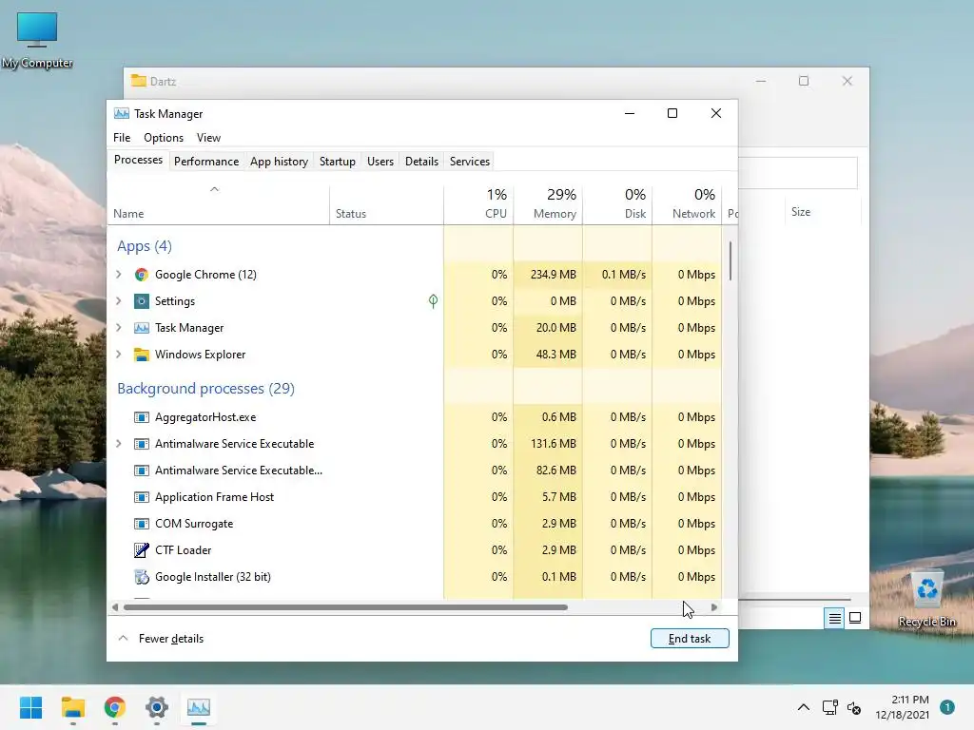
Task: Open the File menu
Action: coord(122,138)
